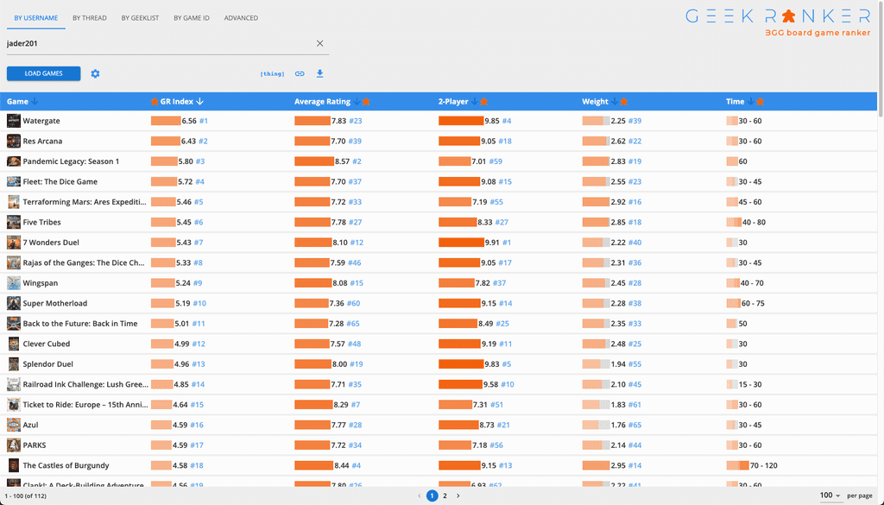Download results with the download icon
This screenshot has height=505, width=884.
pos(319,74)
